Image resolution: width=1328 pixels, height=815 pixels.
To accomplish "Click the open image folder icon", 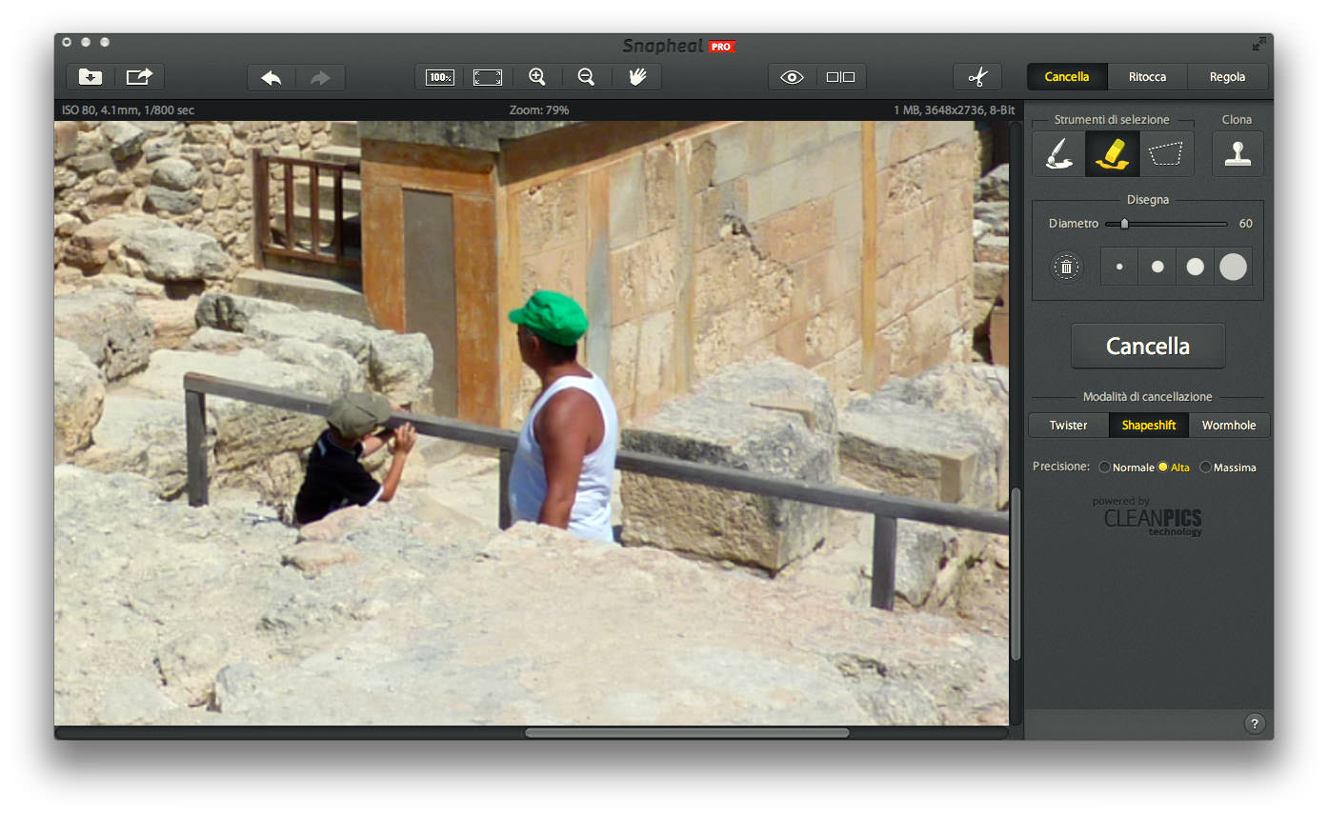I will pos(91,77).
